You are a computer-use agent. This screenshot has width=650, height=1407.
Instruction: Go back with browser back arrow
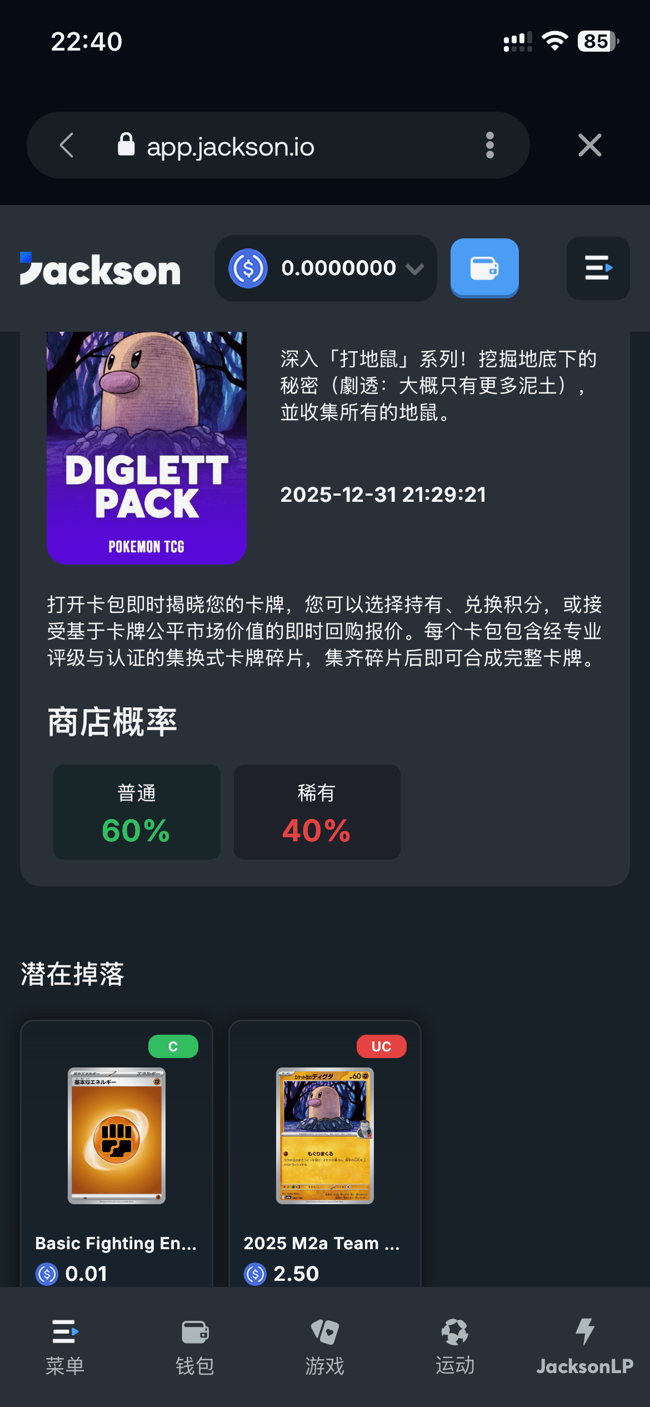pos(67,146)
